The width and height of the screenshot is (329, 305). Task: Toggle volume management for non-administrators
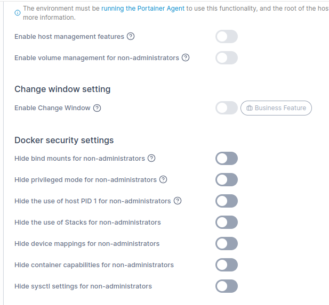[226, 57]
